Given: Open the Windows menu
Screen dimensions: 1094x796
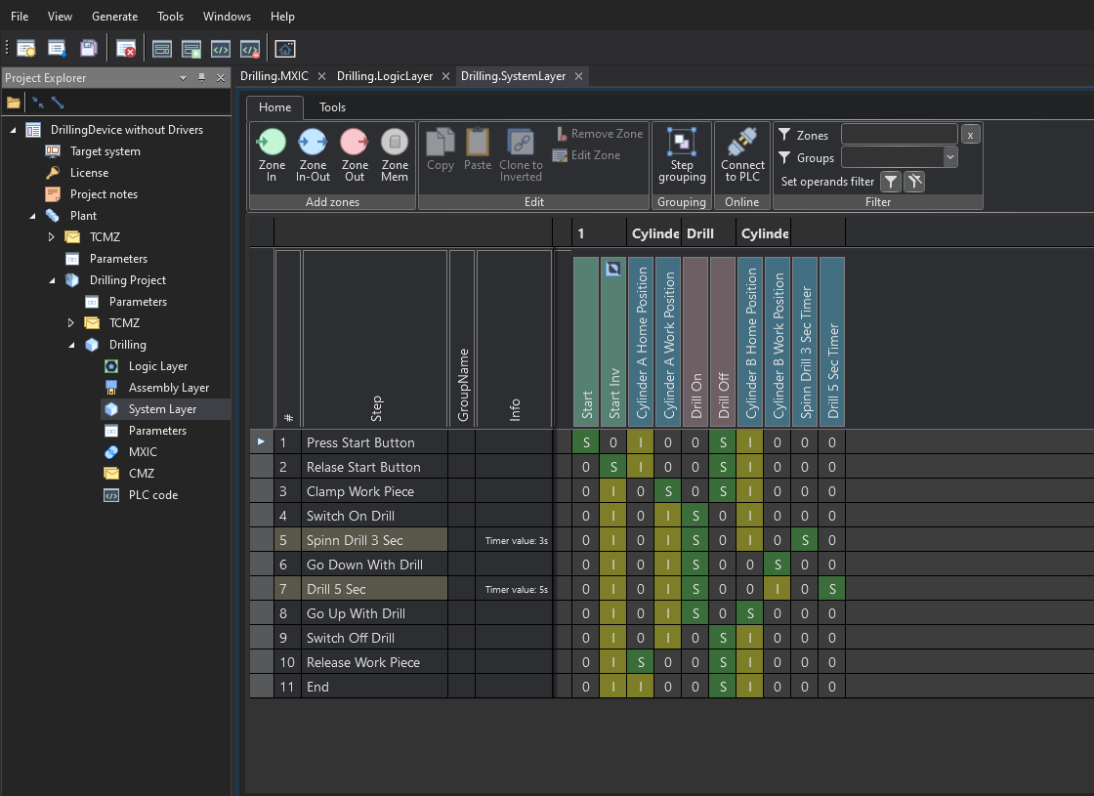Looking at the screenshot, I should (227, 16).
